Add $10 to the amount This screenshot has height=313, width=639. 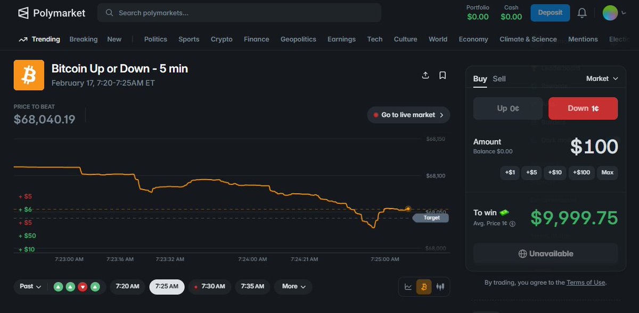point(555,173)
